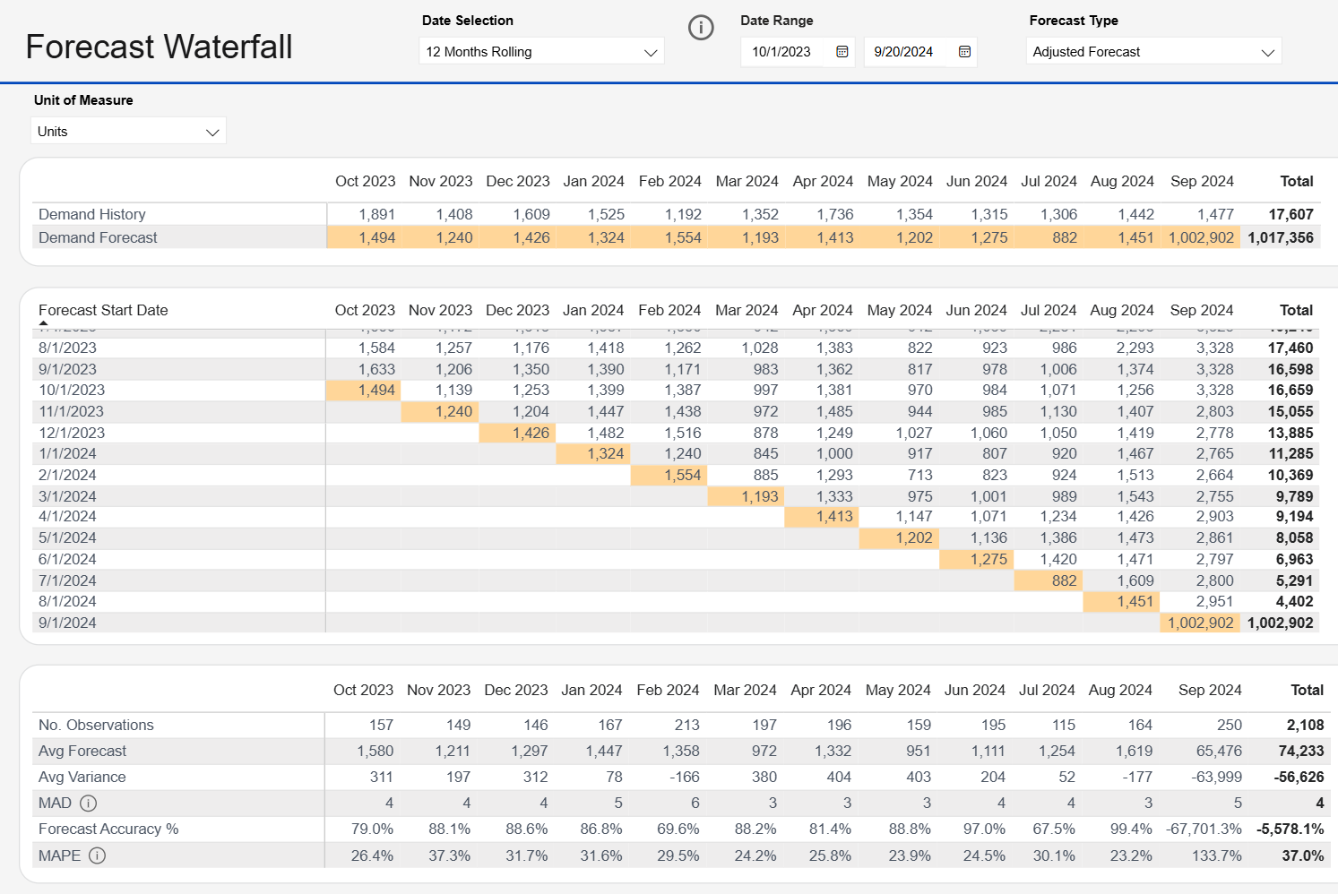1338x894 pixels.
Task: Click Total header in the metrics table
Action: click(1308, 690)
